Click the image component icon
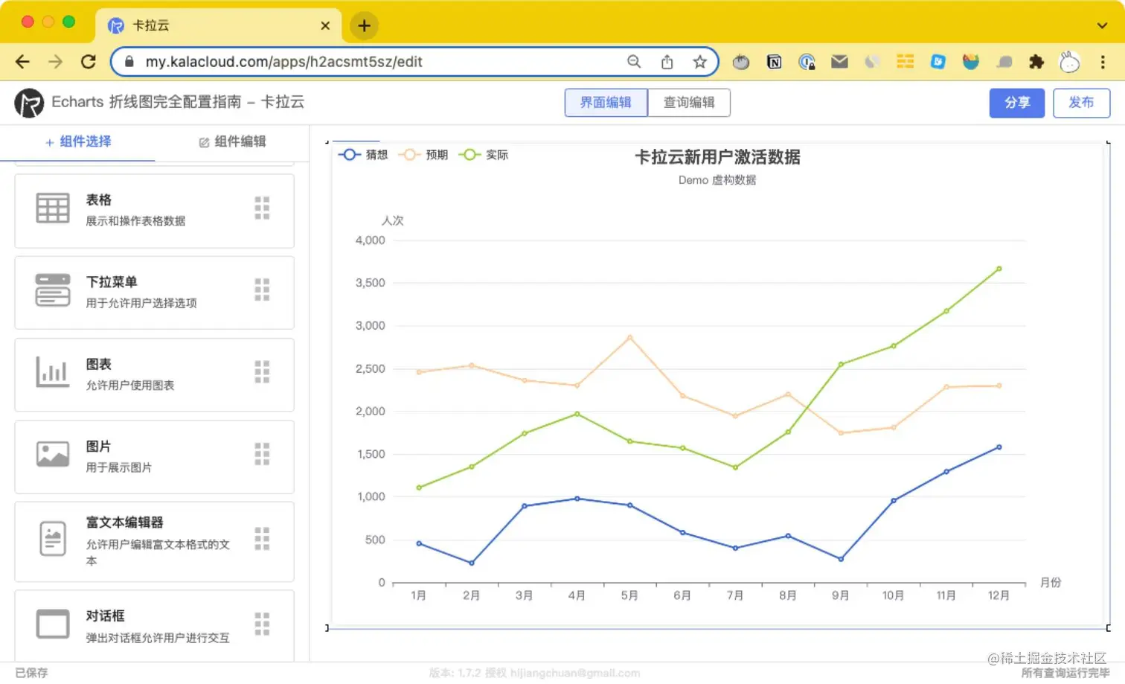 click(x=53, y=453)
